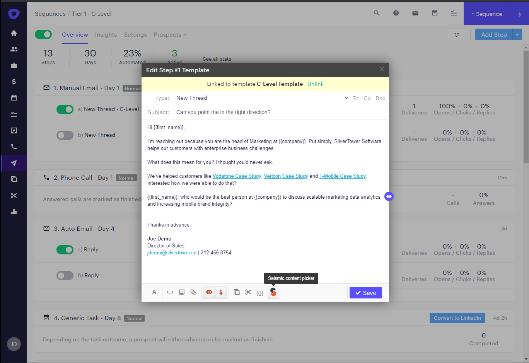This screenshot has height=363, width=529.
Task: Open the Opportunities dollar icon in sidebar
Action: (x=14, y=82)
